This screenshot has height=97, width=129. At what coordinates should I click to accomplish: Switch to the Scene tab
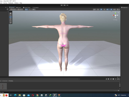pos(12,8)
